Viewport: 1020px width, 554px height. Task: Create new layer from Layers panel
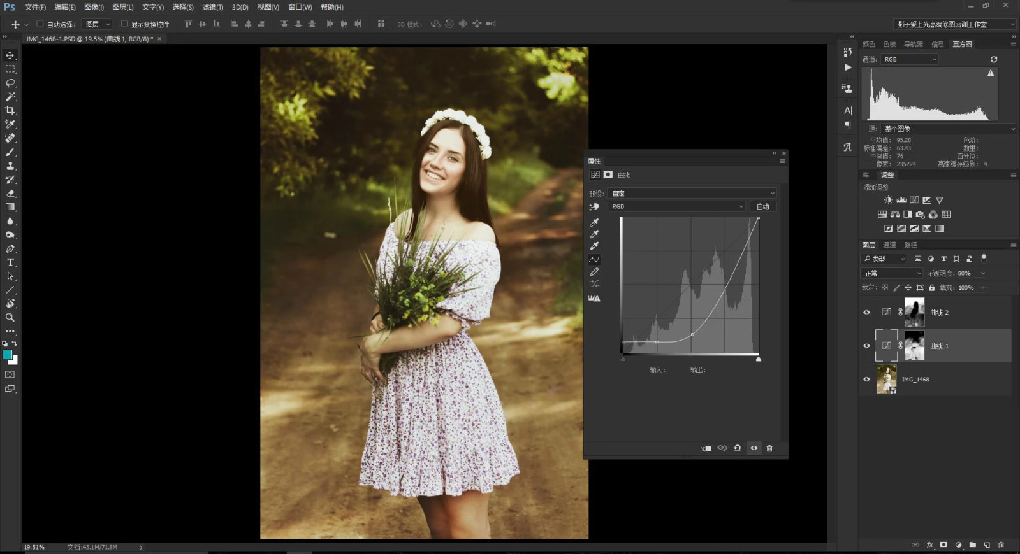pos(987,545)
